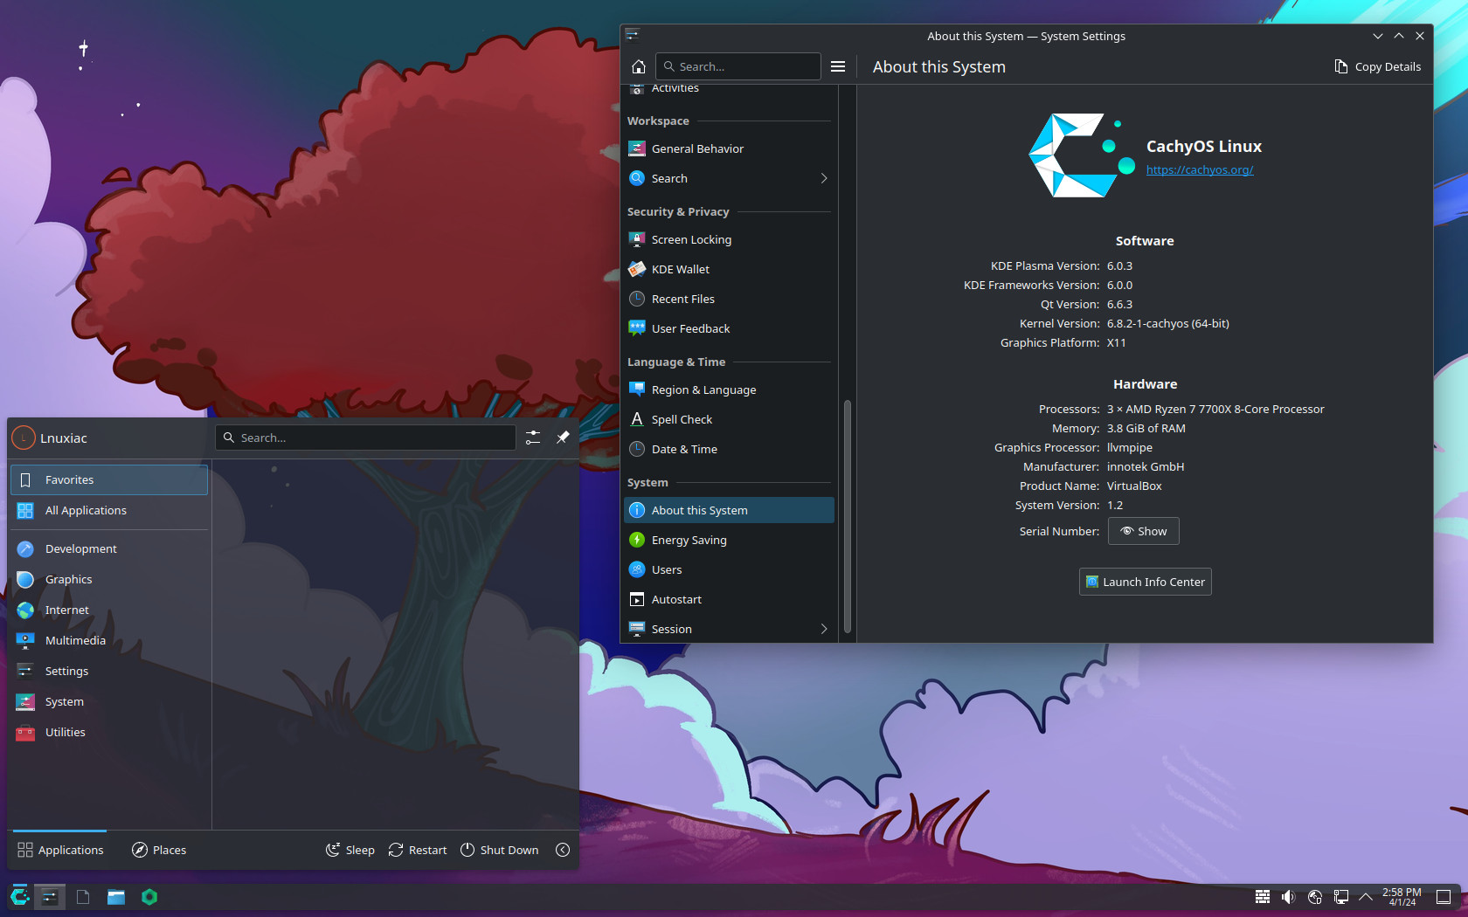Focus the System Settings search field

(738, 66)
